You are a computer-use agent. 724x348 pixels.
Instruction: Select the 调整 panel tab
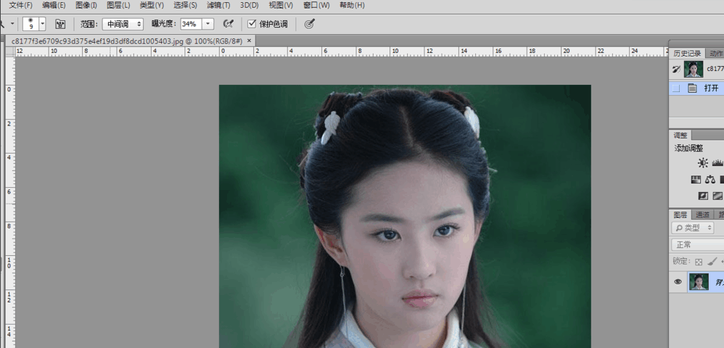[x=680, y=136]
